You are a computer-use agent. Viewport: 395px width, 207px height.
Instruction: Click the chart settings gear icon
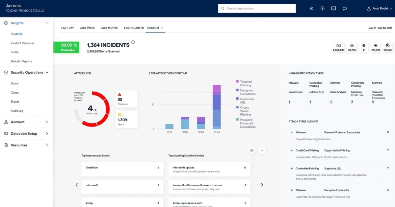[x=252, y=150]
